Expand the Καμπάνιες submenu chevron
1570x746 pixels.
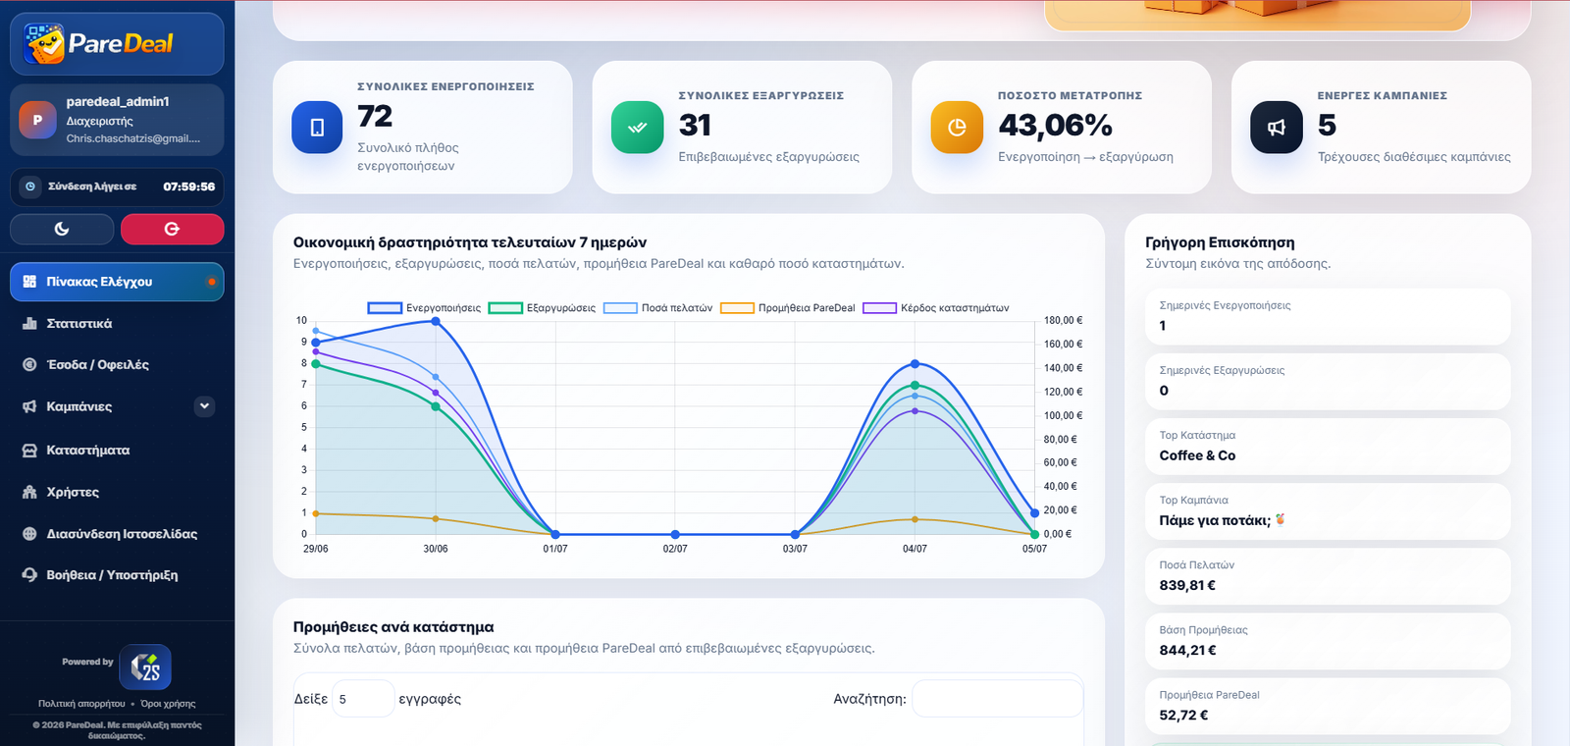point(204,406)
